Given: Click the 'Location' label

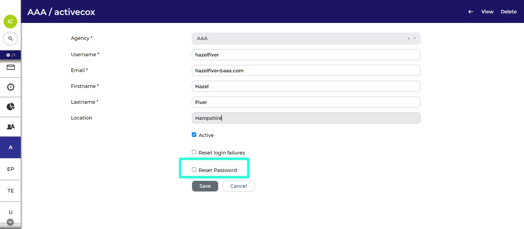Looking at the screenshot, I should pos(81,118).
